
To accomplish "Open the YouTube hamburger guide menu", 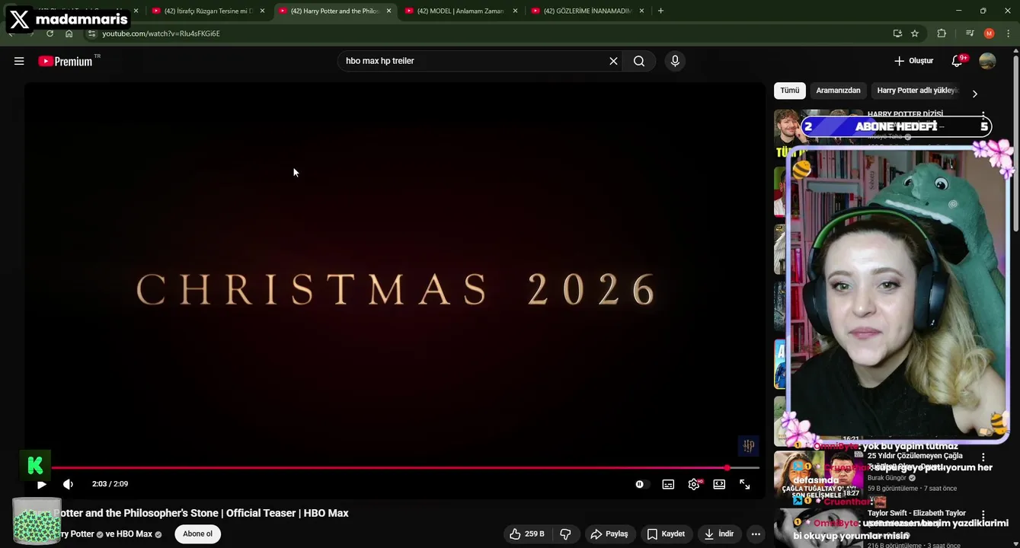I will pyautogui.click(x=19, y=61).
